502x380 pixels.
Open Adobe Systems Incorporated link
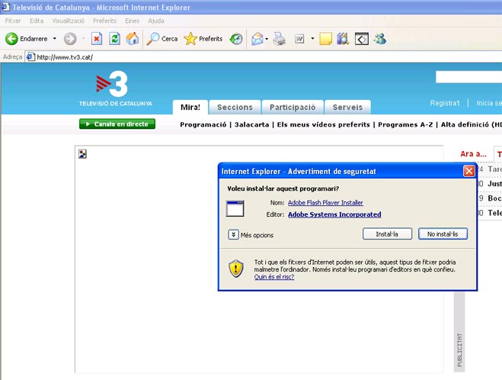pyautogui.click(x=334, y=214)
